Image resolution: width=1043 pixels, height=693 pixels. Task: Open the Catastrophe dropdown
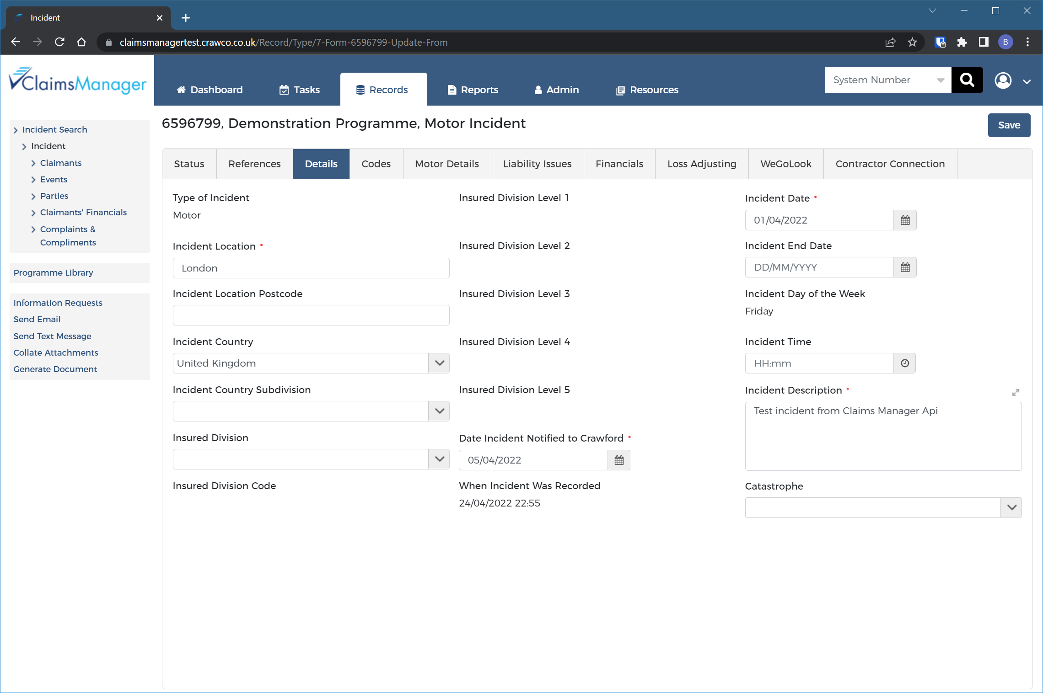tap(1011, 508)
